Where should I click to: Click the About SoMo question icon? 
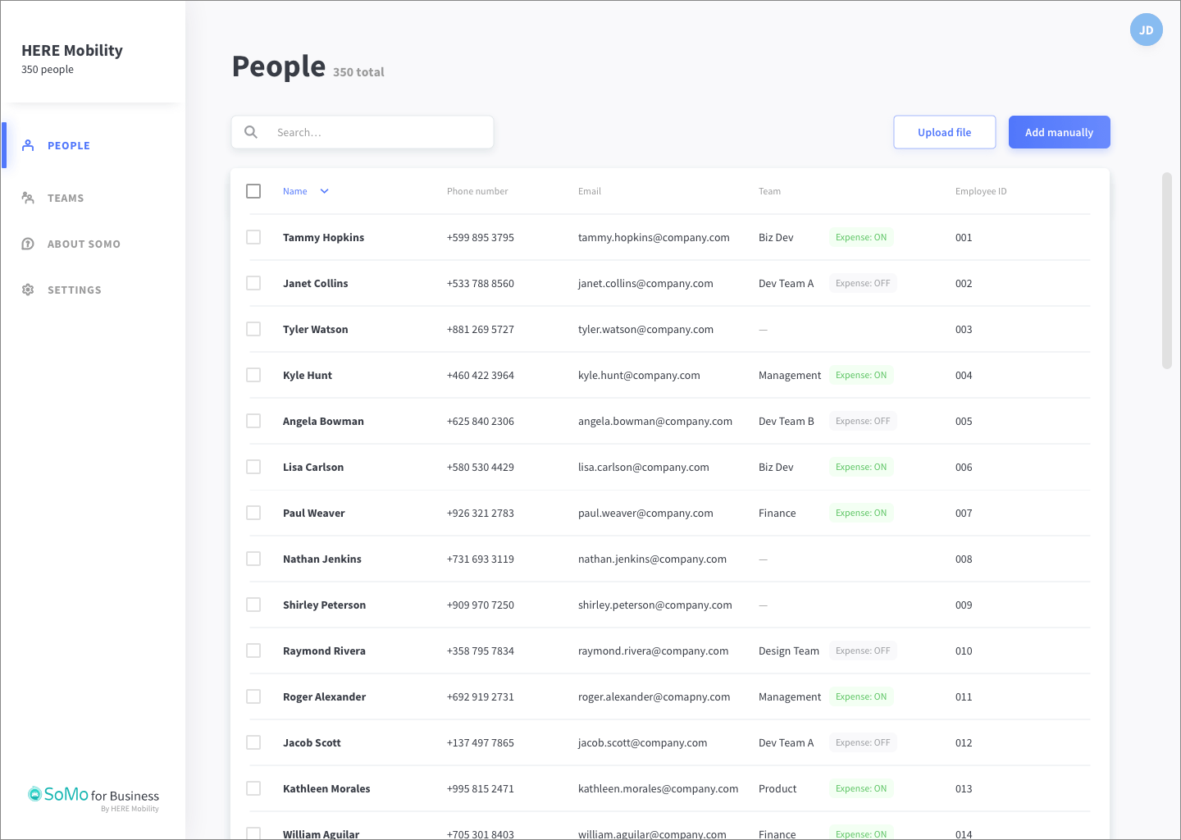(28, 244)
